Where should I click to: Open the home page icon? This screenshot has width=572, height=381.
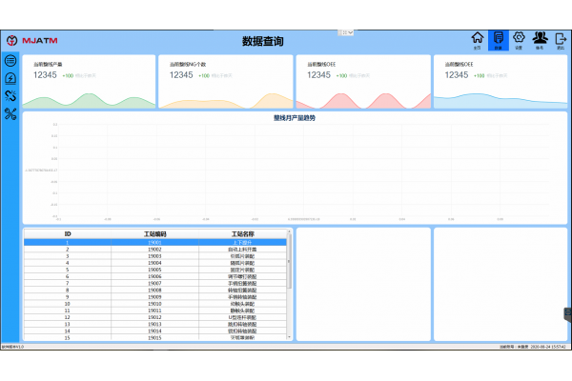478,40
